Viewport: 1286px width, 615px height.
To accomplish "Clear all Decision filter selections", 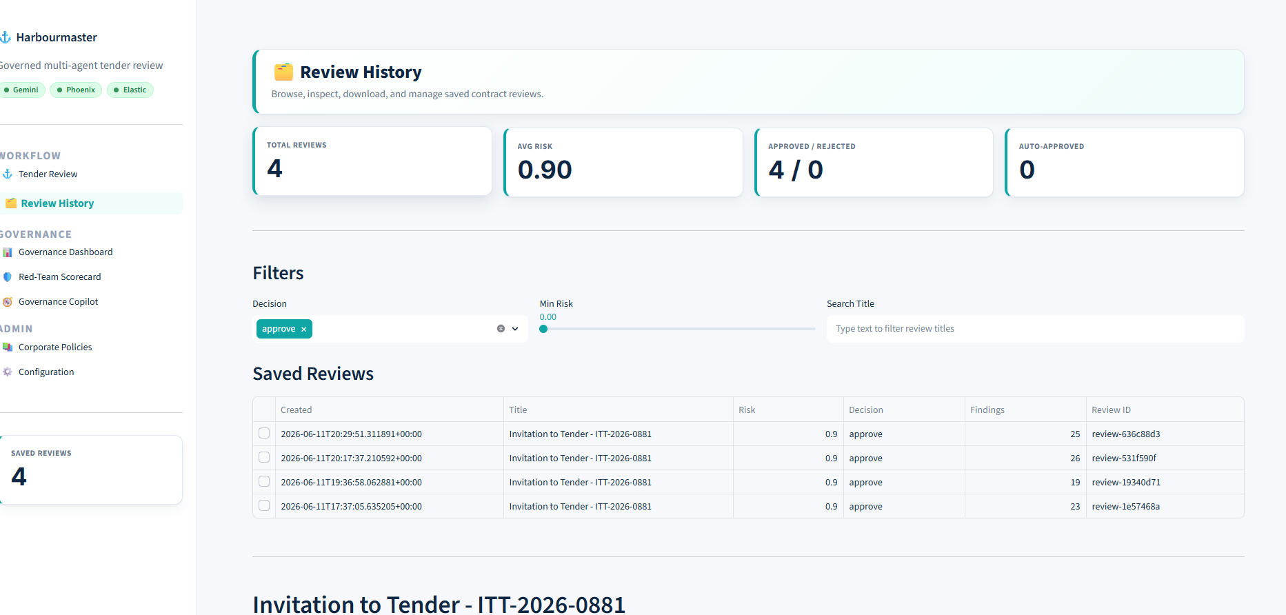I will pos(501,329).
